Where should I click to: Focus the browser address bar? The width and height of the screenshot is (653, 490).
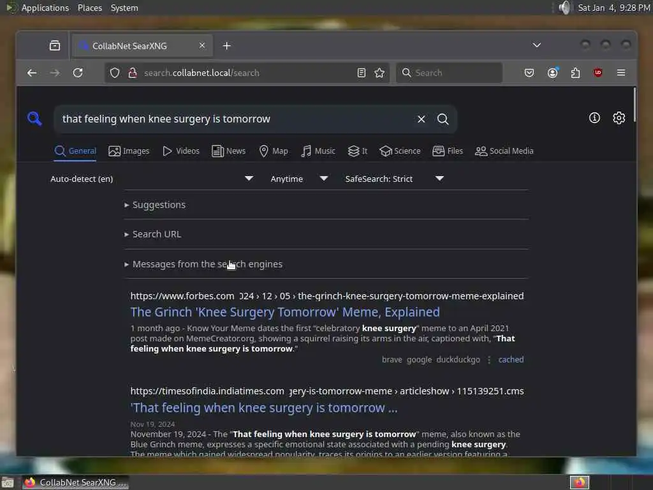(246, 73)
